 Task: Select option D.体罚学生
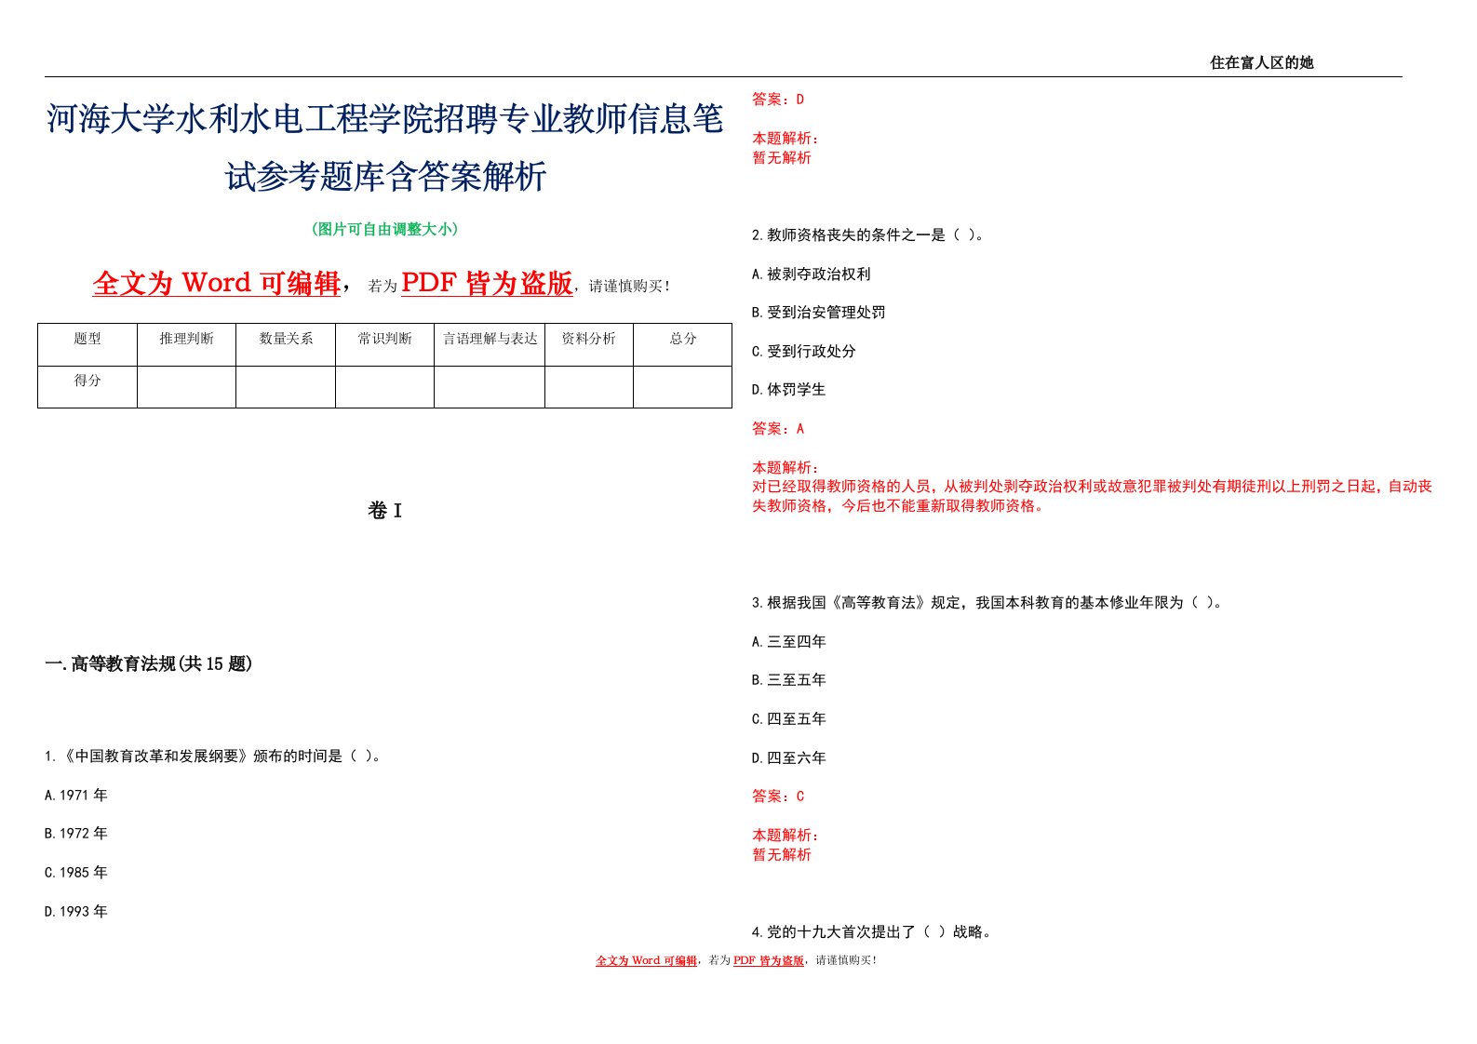(789, 389)
